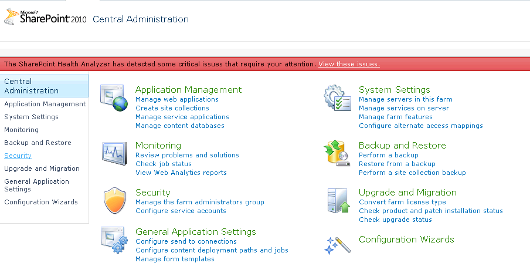This screenshot has width=530, height=273.
Task: Open Configure service accounts
Action: click(x=181, y=211)
